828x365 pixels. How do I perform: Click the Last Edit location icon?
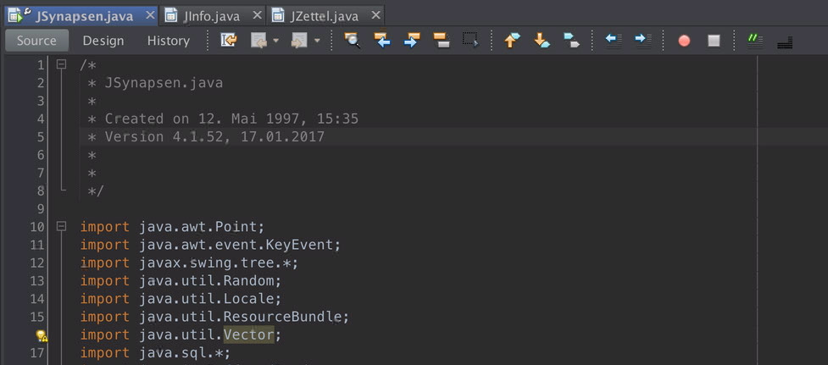pyautogui.click(x=228, y=41)
